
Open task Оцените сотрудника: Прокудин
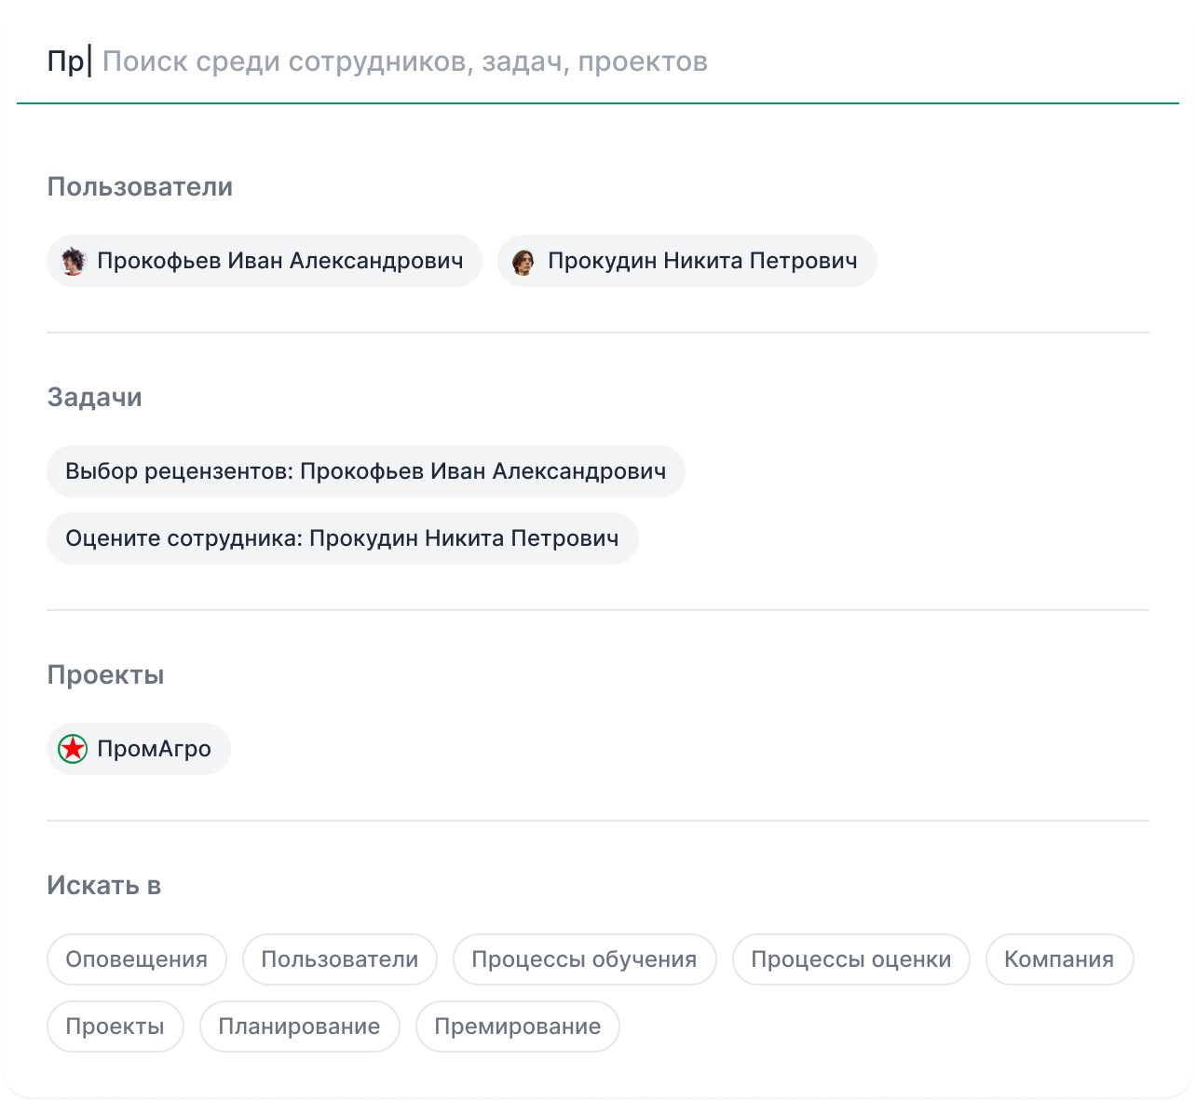tap(342, 538)
